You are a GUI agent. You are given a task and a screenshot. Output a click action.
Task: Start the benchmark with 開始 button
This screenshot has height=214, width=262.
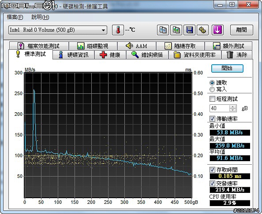pos(227,68)
